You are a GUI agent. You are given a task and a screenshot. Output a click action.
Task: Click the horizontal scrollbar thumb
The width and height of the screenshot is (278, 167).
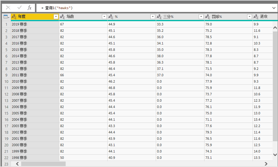(x=44, y=164)
